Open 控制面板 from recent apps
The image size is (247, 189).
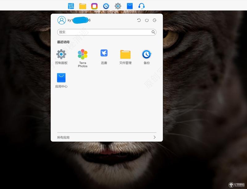[61, 57]
